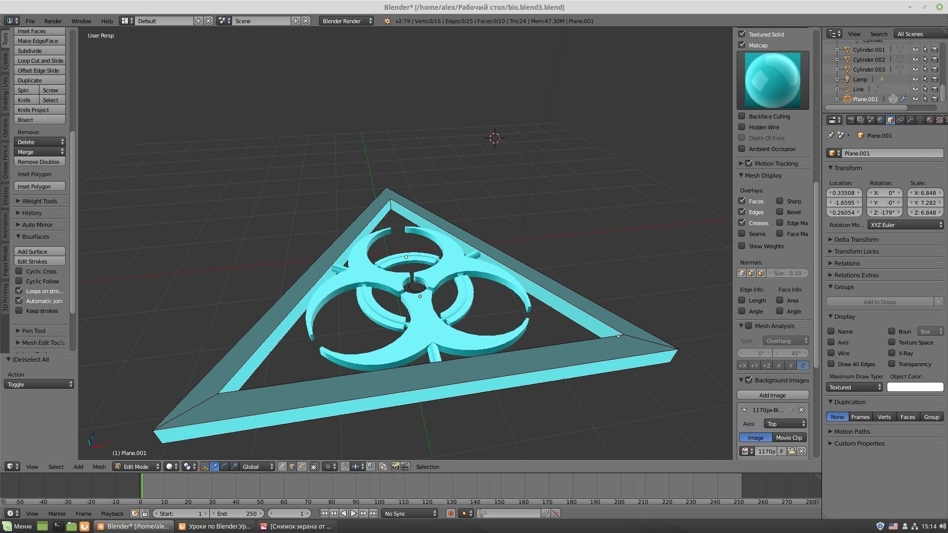This screenshot has height=533, width=948.
Task: Enable Hidden Wire checkbox
Action: 742,127
